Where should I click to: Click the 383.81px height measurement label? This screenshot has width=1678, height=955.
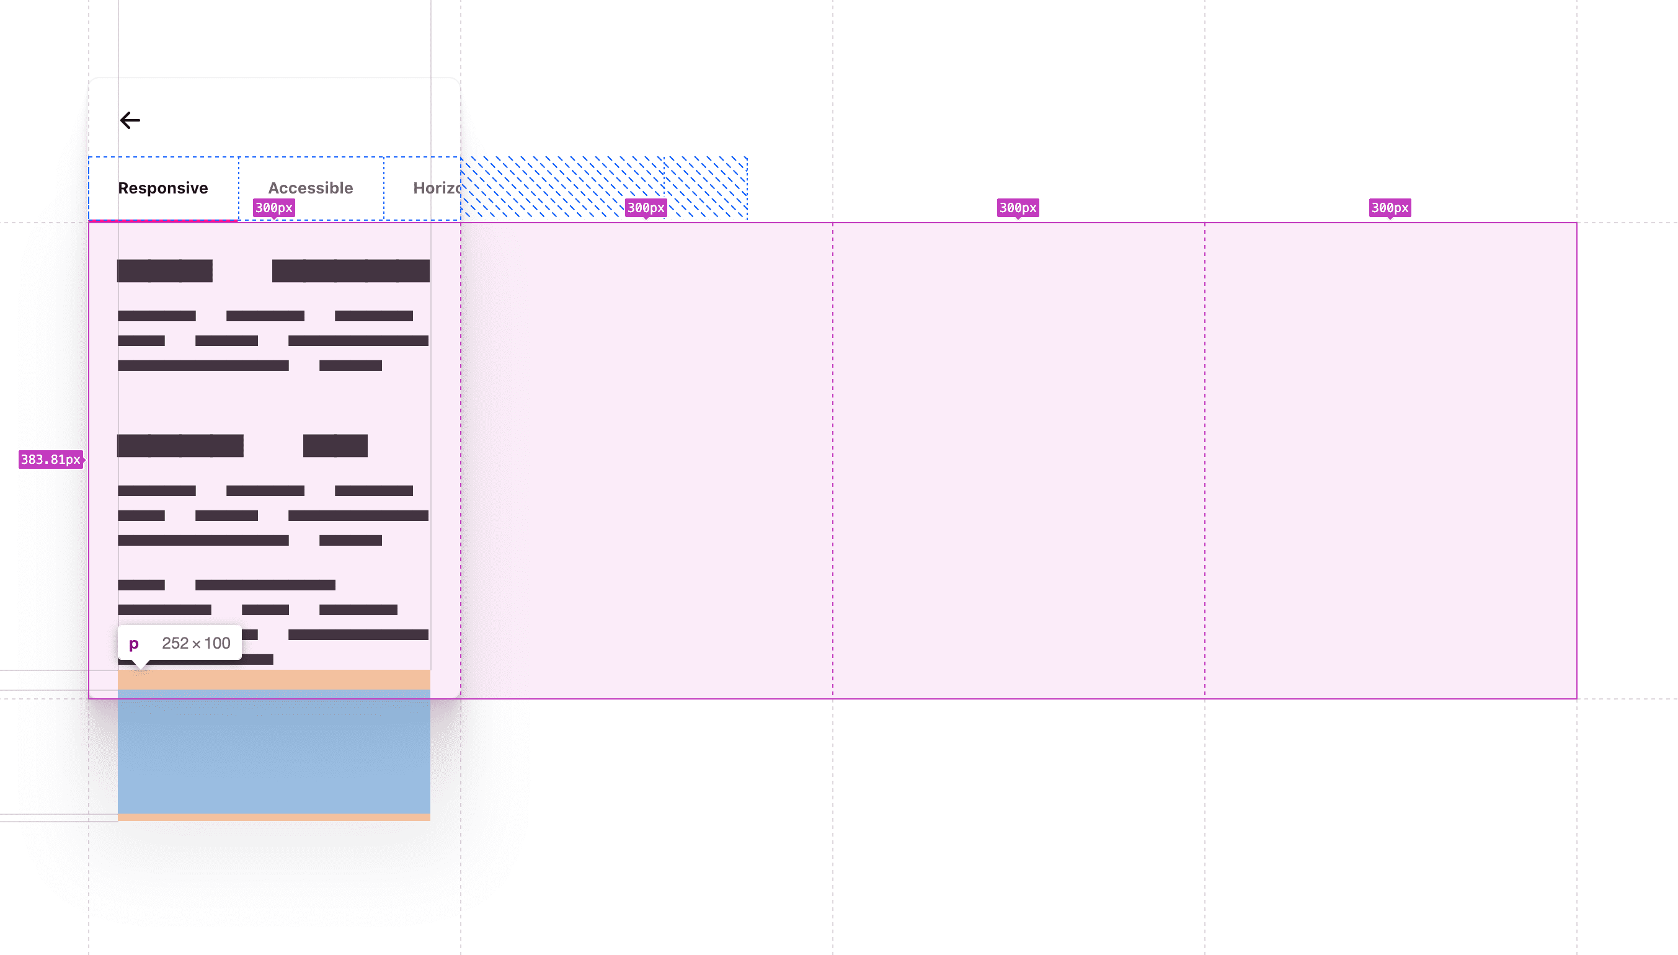pos(51,460)
